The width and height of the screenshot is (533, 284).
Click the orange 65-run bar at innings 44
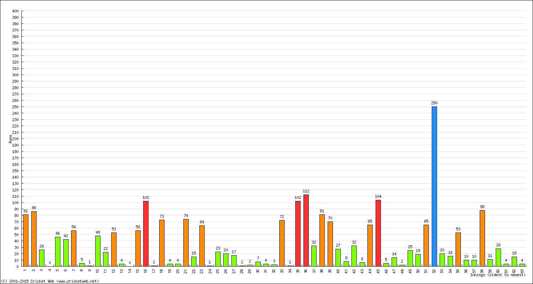point(370,245)
